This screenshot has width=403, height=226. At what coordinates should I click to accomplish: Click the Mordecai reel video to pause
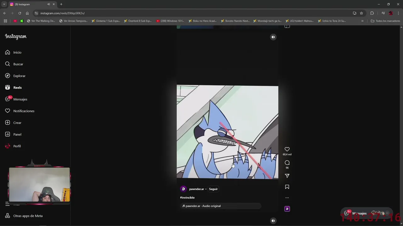pyautogui.click(x=227, y=132)
